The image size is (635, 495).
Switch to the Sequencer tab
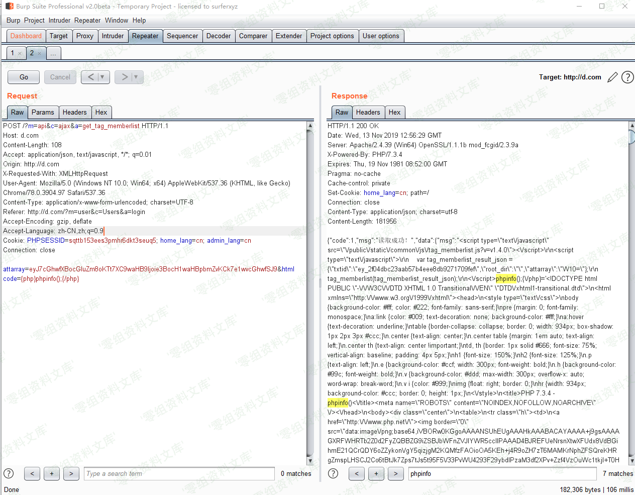(x=182, y=36)
